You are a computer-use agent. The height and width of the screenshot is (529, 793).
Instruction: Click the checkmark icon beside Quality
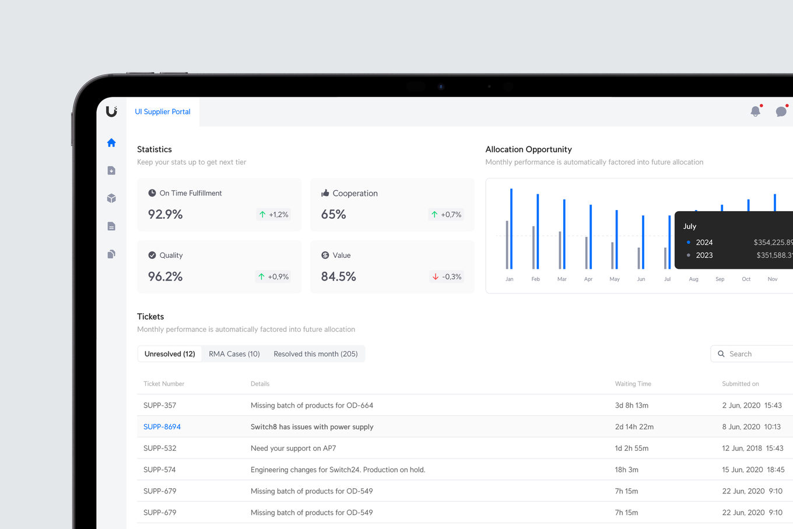tap(152, 255)
